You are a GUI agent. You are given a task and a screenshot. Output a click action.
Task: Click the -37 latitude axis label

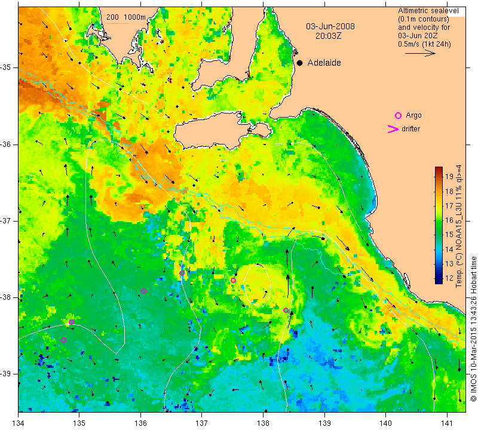pos(6,220)
